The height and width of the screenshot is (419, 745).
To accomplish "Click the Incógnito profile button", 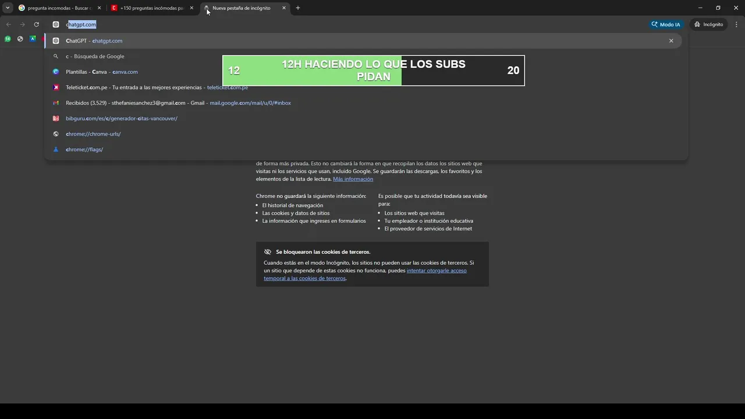I will tap(709, 24).
